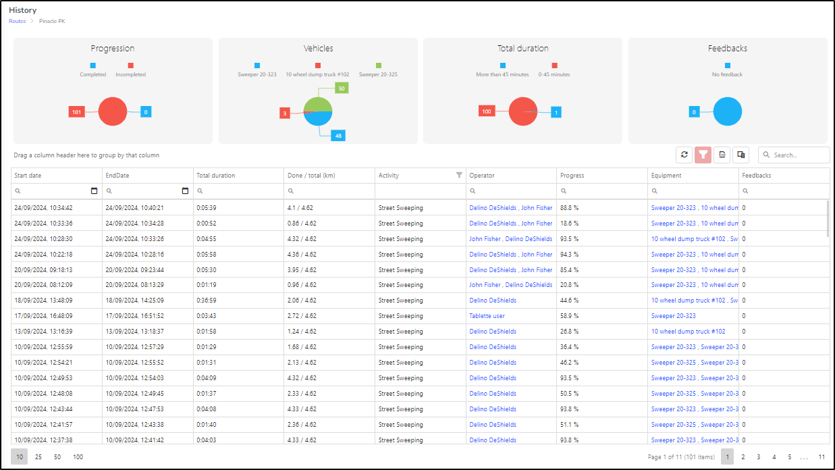Jump to the last page 11
Image resolution: width=835 pixels, height=470 pixels.
click(x=821, y=457)
